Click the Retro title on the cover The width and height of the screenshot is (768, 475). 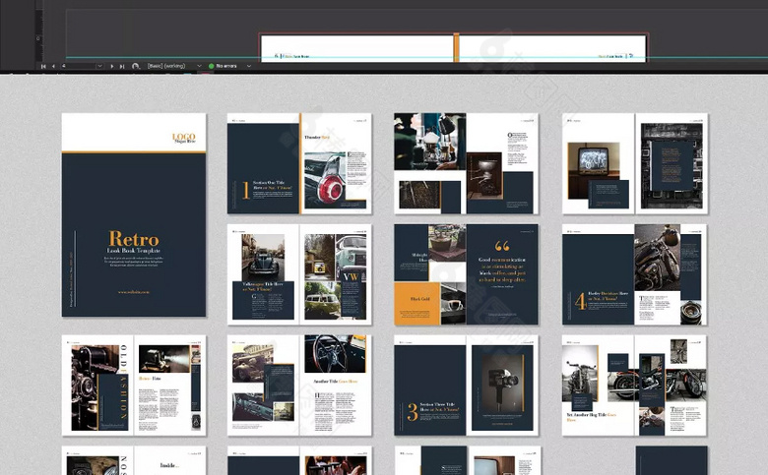(134, 239)
